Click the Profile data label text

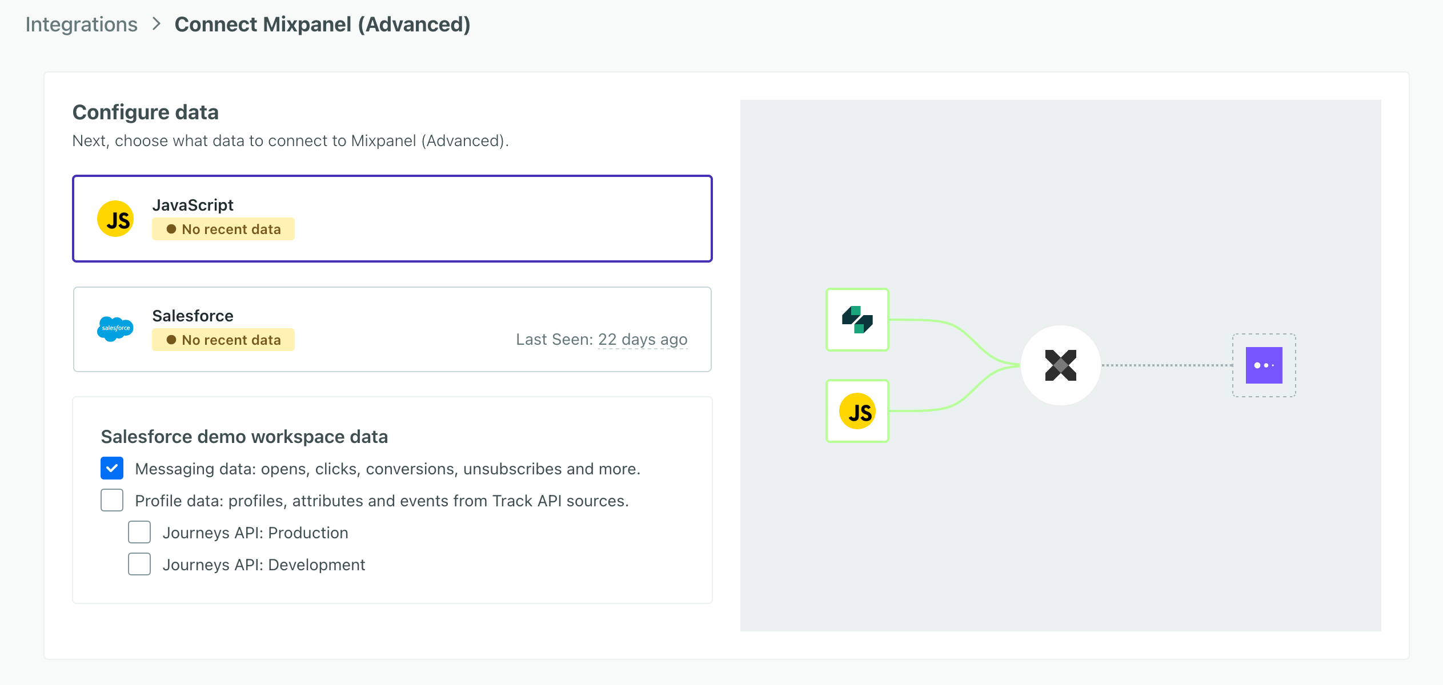(382, 501)
